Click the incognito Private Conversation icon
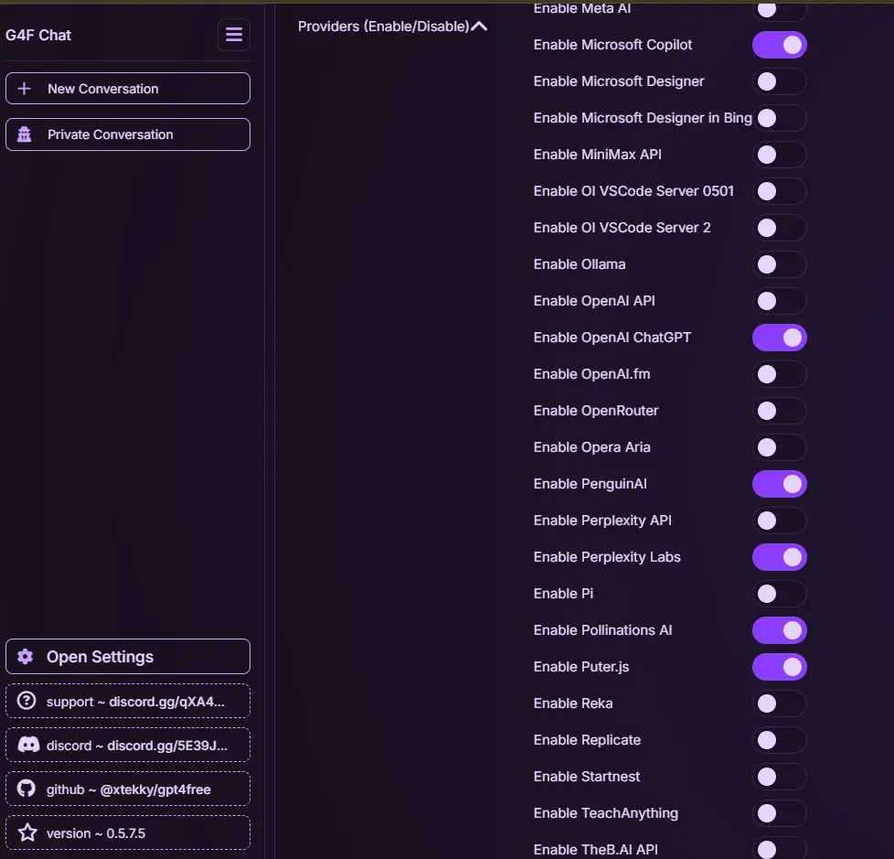 click(25, 134)
